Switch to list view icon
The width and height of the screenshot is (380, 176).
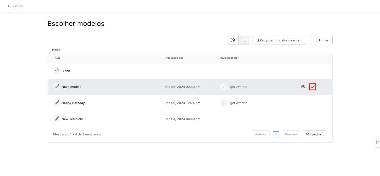[244, 40]
